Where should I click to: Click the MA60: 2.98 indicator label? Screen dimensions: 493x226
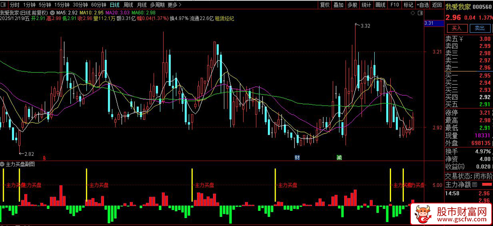click(144, 13)
